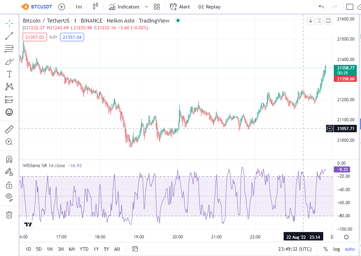Select the YTD date range
361x256 pixels.
click(x=84, y=249)
